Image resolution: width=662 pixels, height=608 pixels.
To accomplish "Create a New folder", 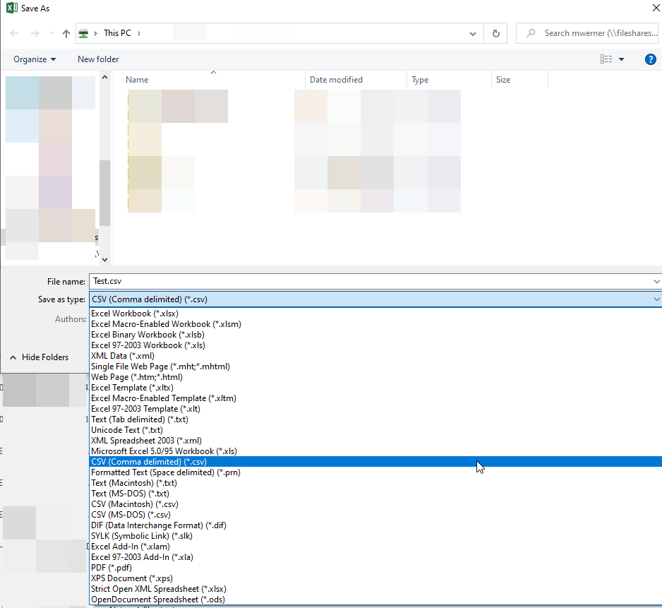I will 97,59.
